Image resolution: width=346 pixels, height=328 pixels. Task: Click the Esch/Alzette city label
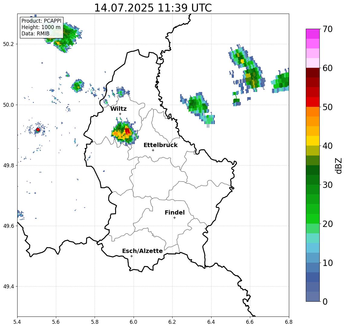[142, 251]
